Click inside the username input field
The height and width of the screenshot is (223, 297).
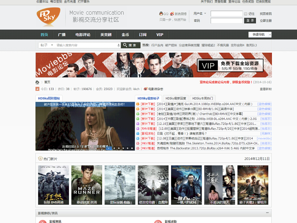click(x=226, y=14)
